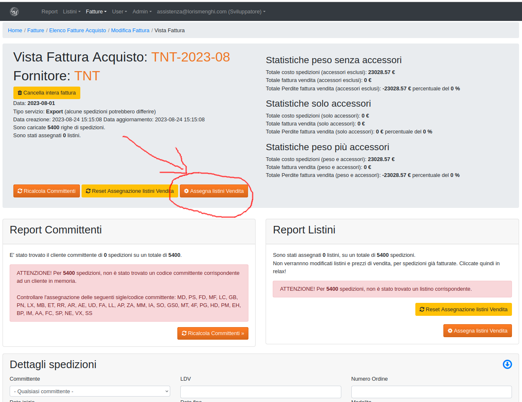The image size is (522, 402).
Task: Open the User dropdown menu
Action: coord(119,12)
